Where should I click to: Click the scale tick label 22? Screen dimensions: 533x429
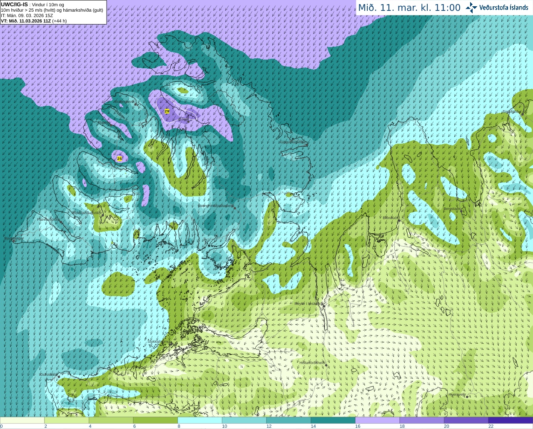(491, 426)
